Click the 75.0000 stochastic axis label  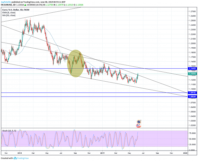[x=192, y=133]
